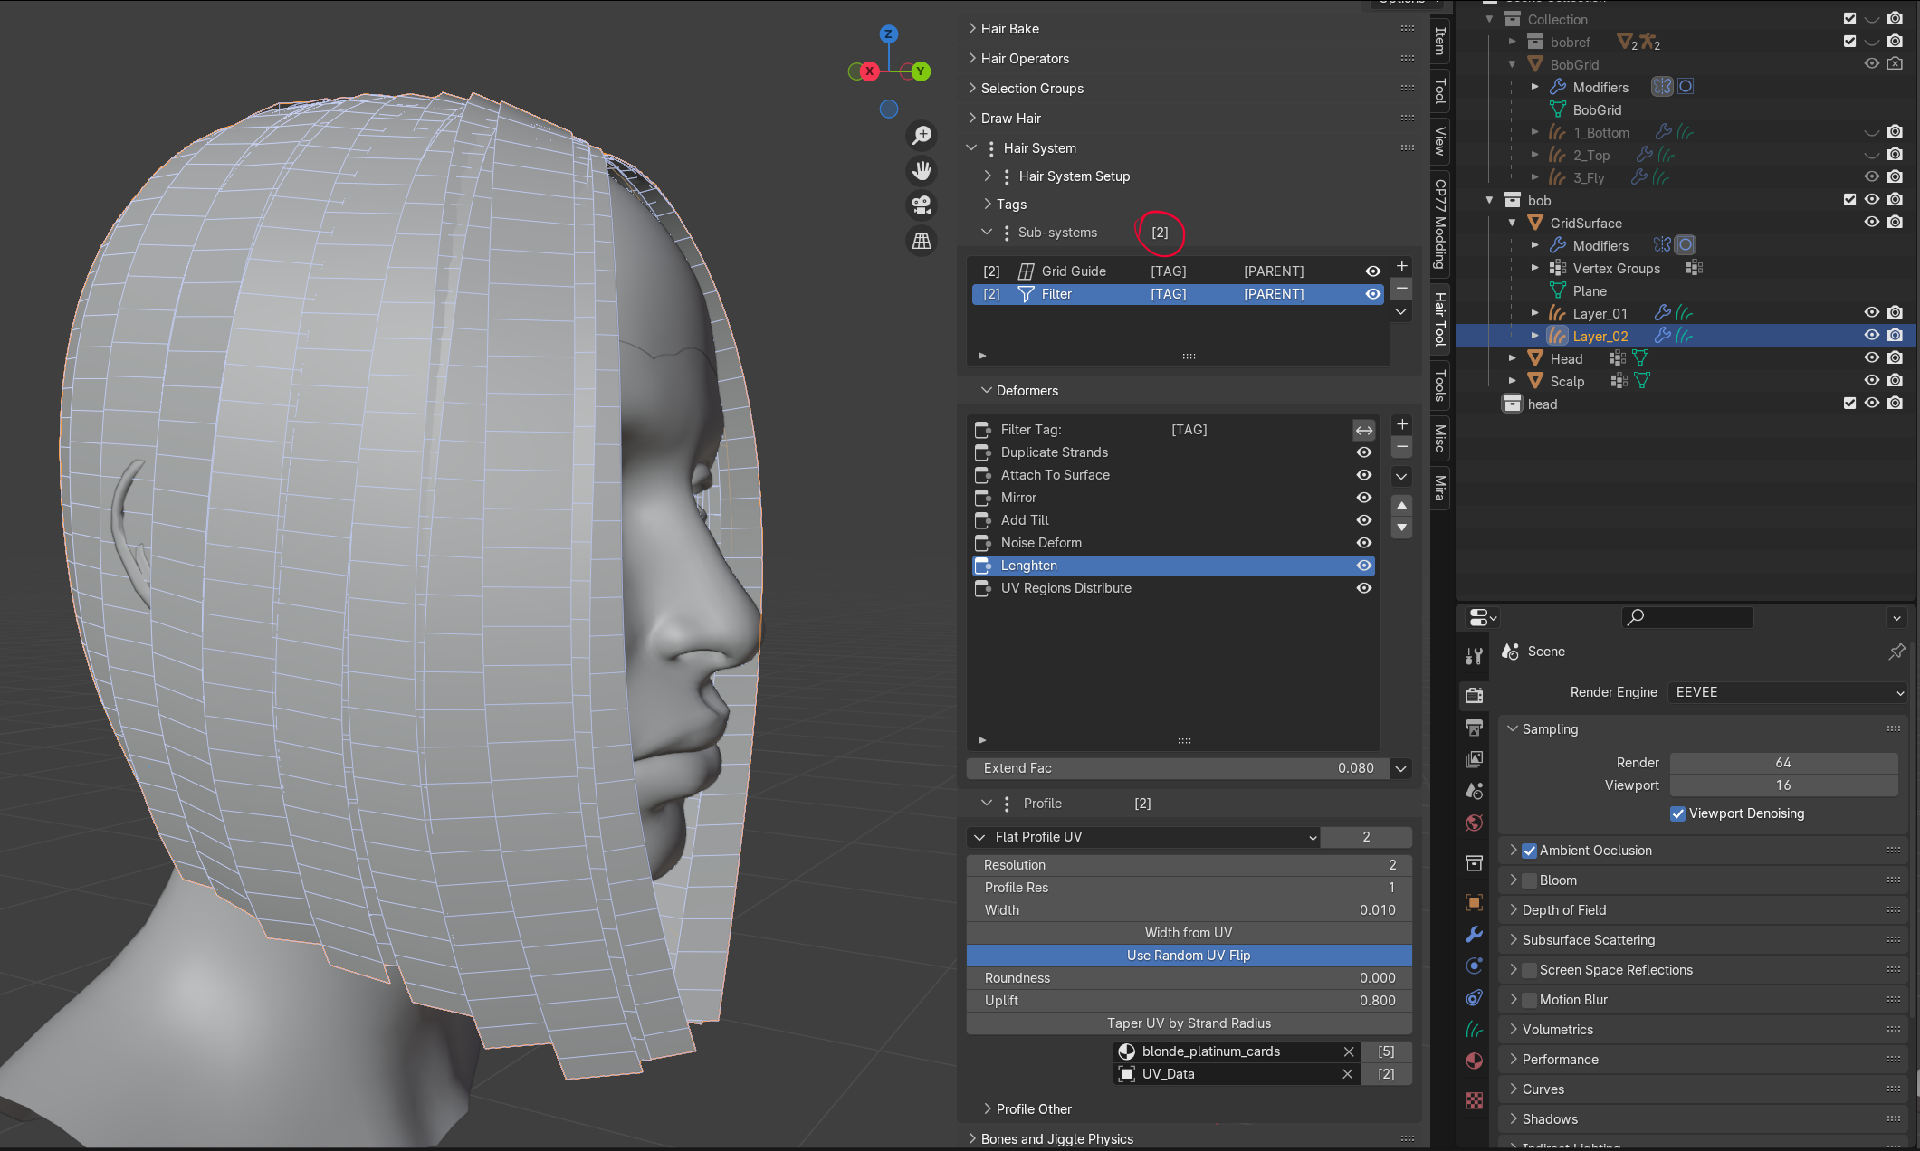Screen dimensions: 1920x1151
Task: Click the zoom viewport magnifier icon
Action: coord(922,136)
